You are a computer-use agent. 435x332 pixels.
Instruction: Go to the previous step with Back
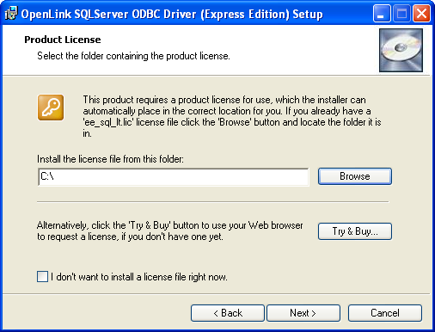[x=228, y=313]
